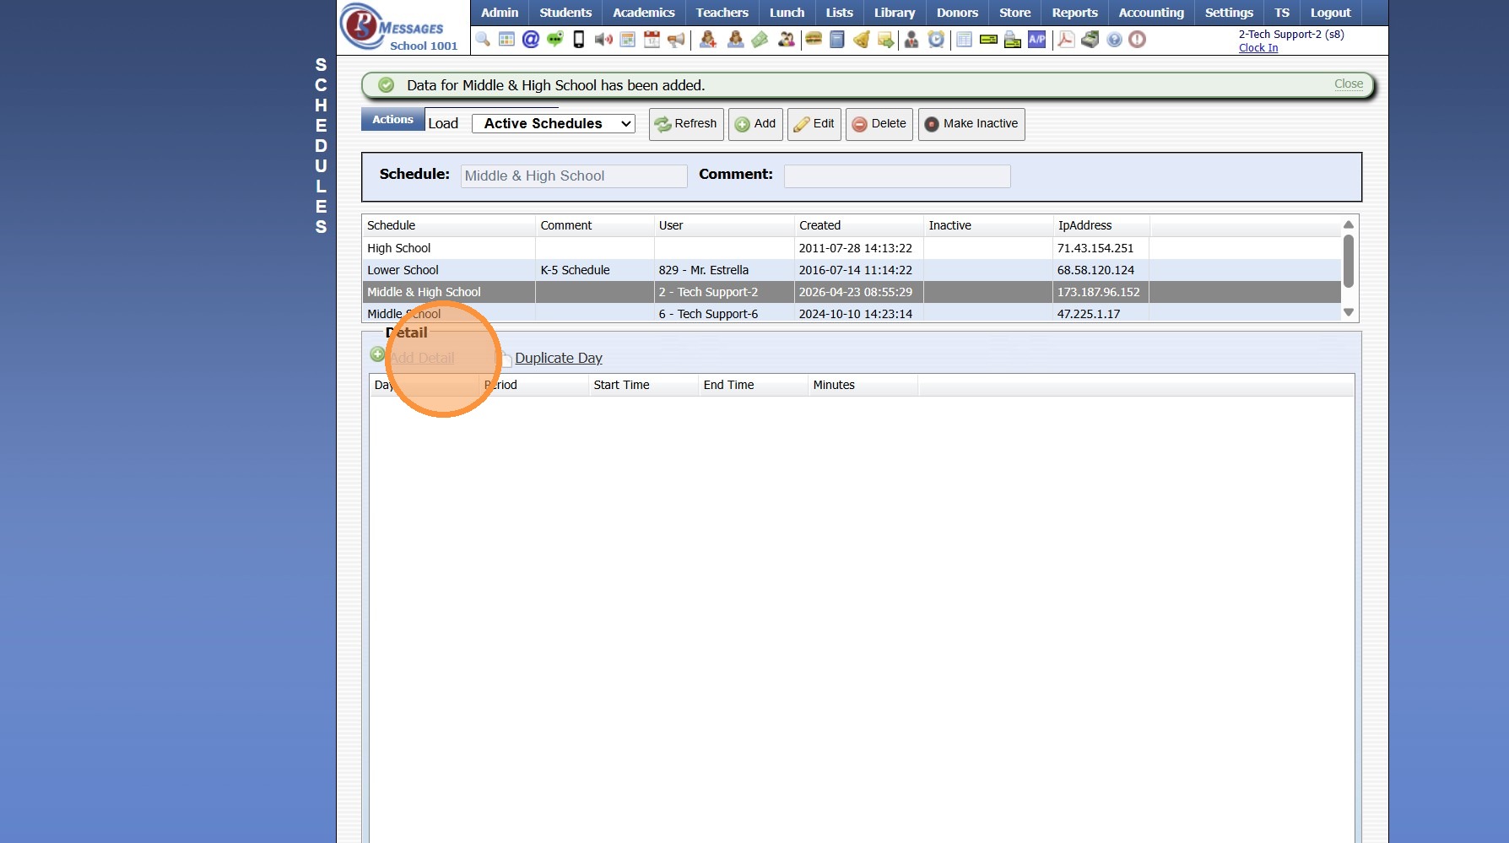Click the blue @ email icon

[x=531, y=40]
